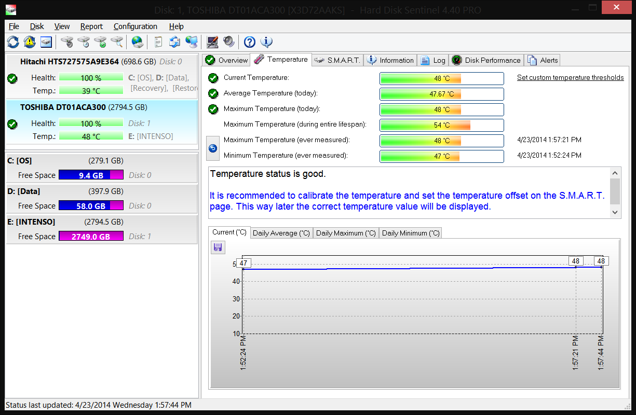The height and width of the screenshot is (415, 636).
Task: Select the D: [Data] partition entry
Action: 102,198
